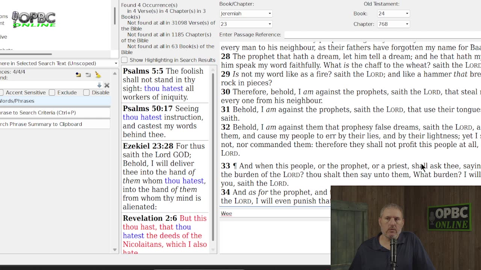481x270 pixels.
Task: Open the search scope dropdown (Unscoped)
Action: click(x=59, y=63)
